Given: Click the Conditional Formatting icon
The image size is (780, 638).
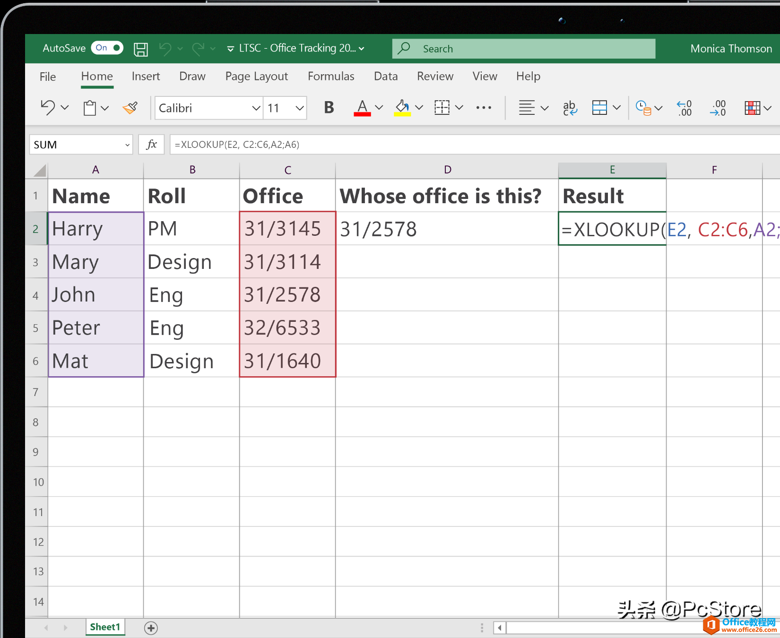Looking at the screenshot, I should click(x=752, y=108).
